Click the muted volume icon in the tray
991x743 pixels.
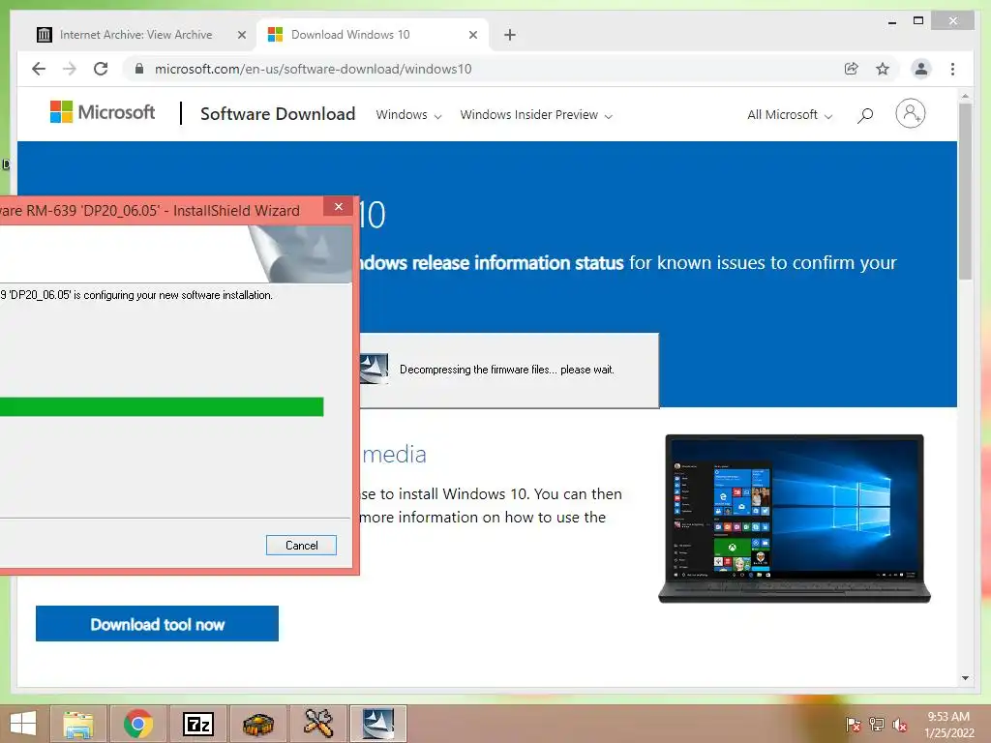900,725
